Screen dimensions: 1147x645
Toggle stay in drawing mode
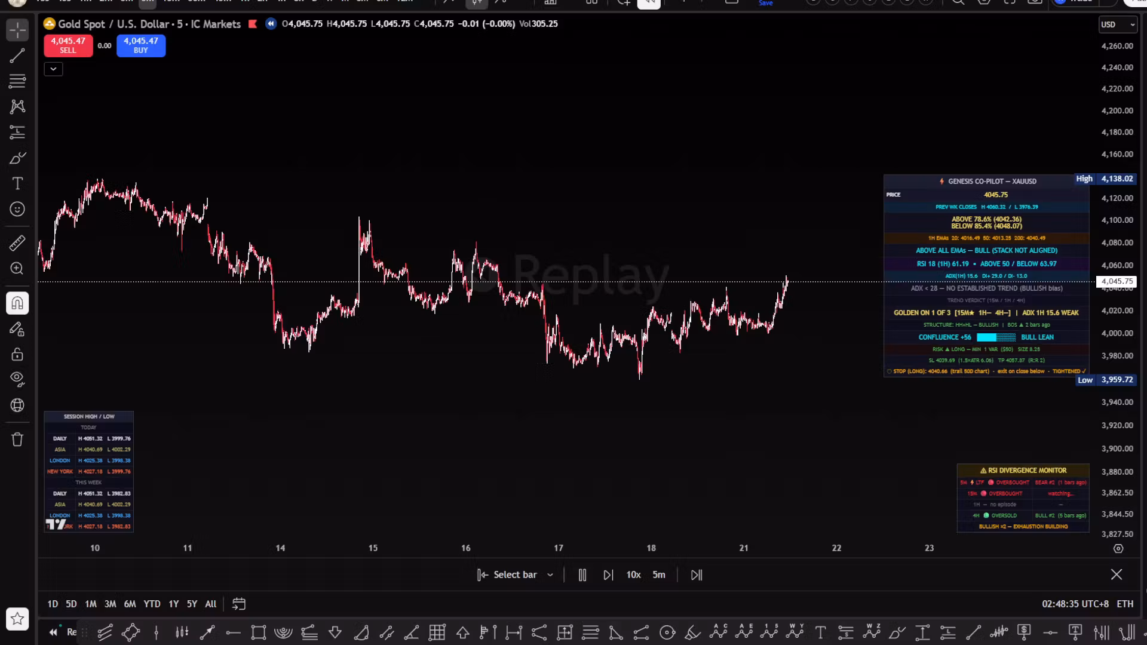coord(17,329)
